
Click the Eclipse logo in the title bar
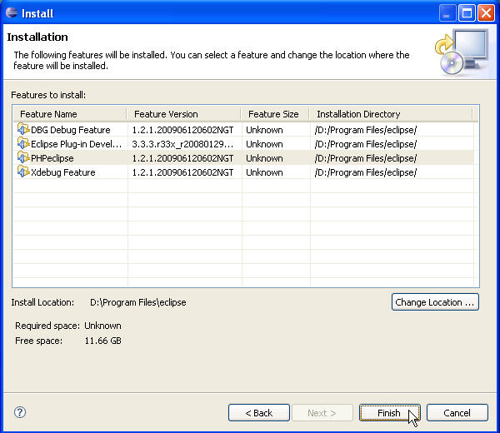[x=12, y=12]
